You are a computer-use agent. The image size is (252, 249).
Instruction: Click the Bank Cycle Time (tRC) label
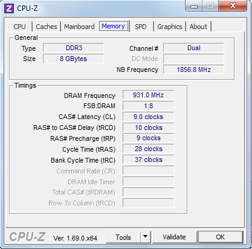83,160
